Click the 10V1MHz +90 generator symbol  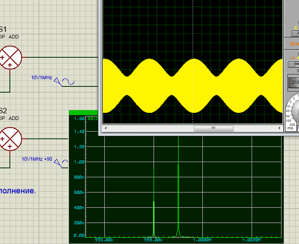click(x=61, y=163)
